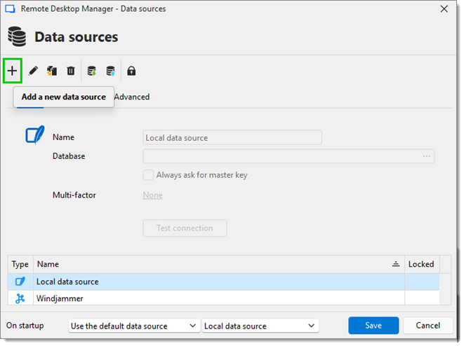Screen dimensions: 464x346
Task: Open the Use the default data source dropdown
Action: 134,326
